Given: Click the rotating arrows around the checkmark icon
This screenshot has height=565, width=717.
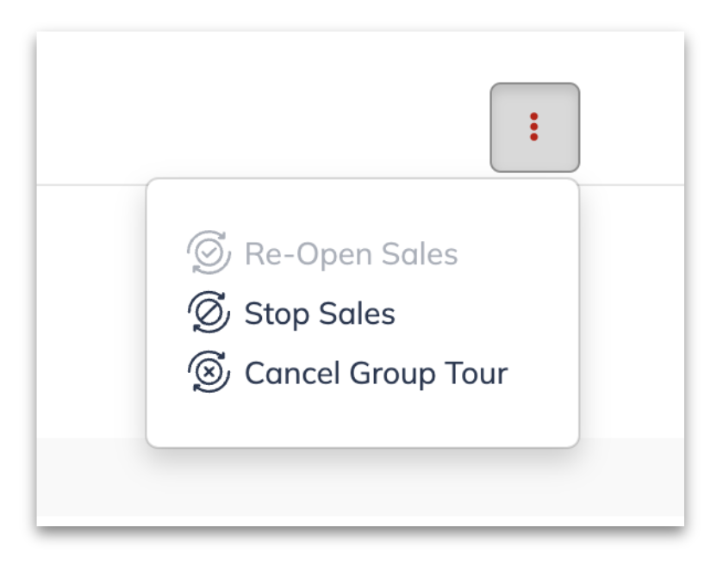Looking at the screenshot, I should tap(209, 252).
